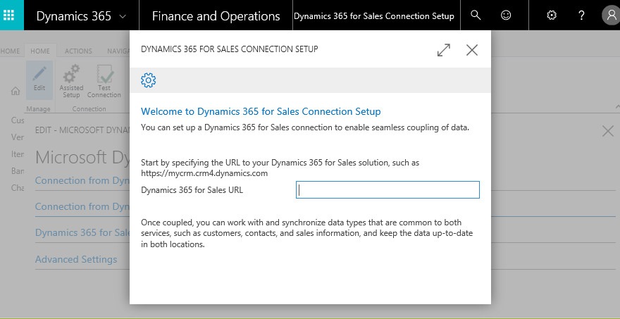Viewport: 620px width, 319px height.
Task: Click the blue gear icon in dialog
Action: click(x=148, y=80)
